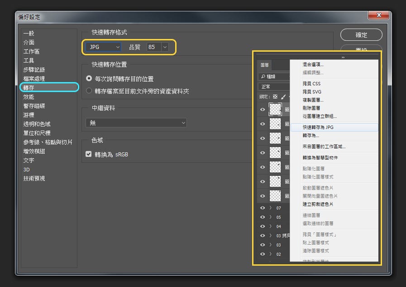
Task: Open the 中繼資料 dropdown showing 無
Action: coord(136,122)
